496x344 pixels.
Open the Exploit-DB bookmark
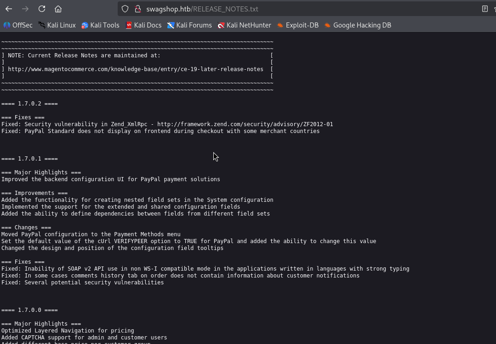[x=298, y=25]
